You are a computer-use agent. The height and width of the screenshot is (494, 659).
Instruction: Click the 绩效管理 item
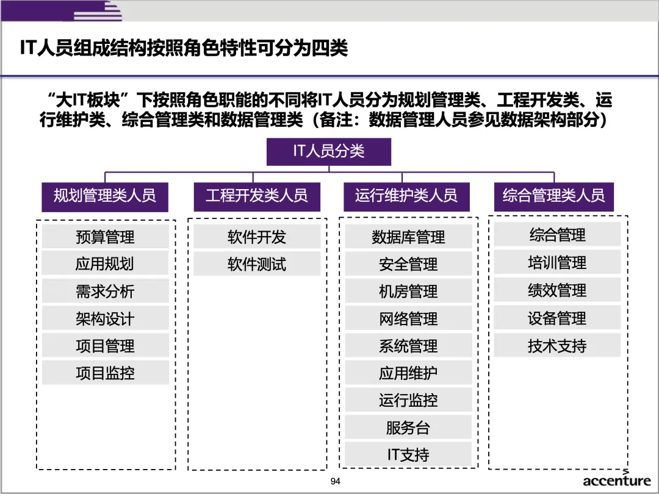pyautogui.click(x=557, y=290)
